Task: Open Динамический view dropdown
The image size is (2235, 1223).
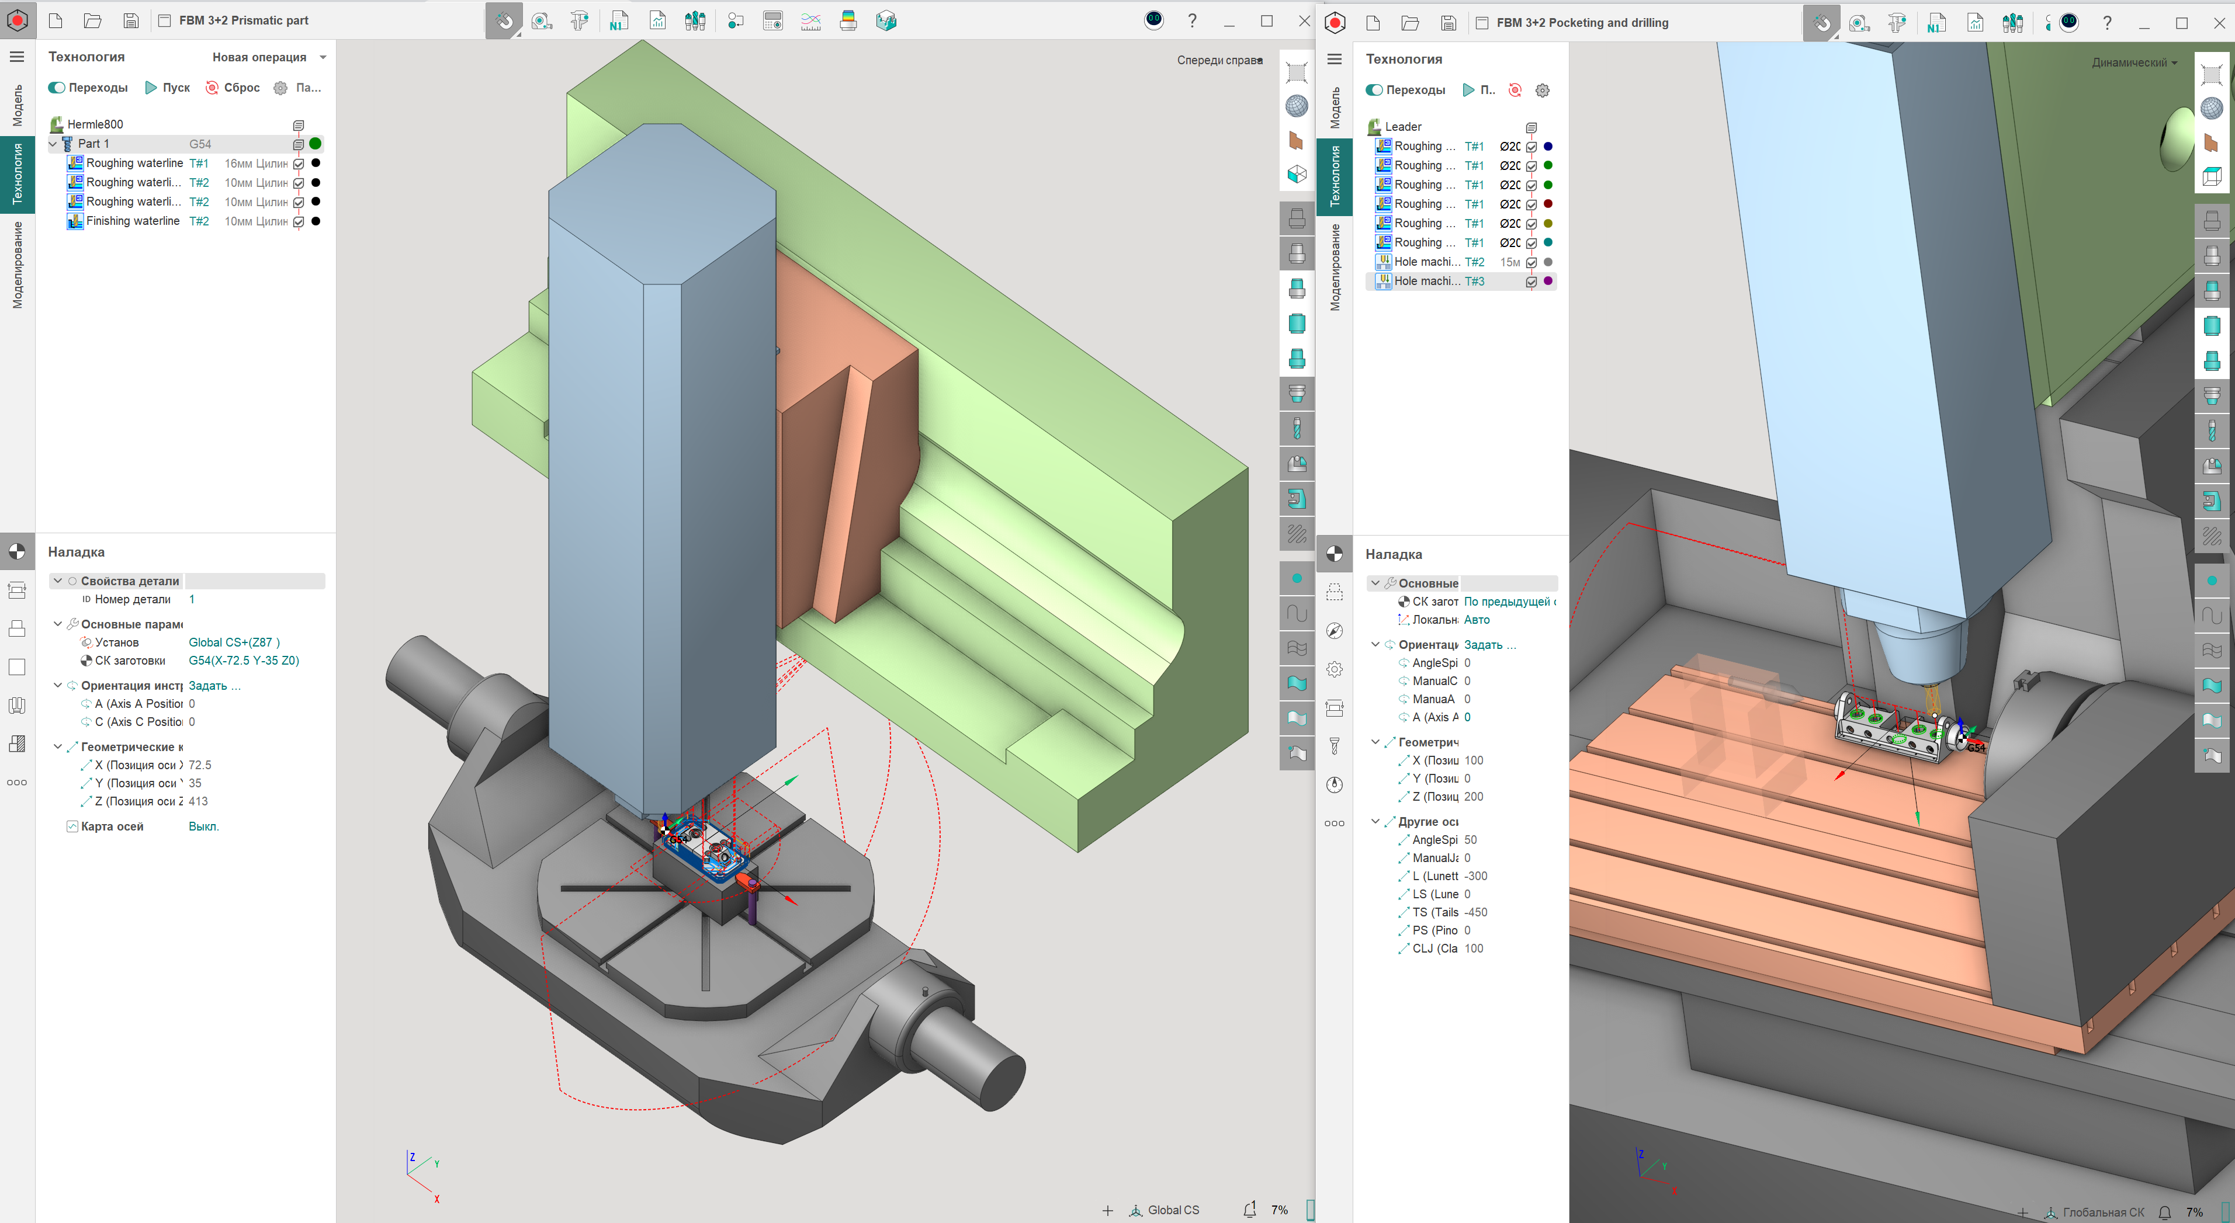Action: [x=2134, y=62]
